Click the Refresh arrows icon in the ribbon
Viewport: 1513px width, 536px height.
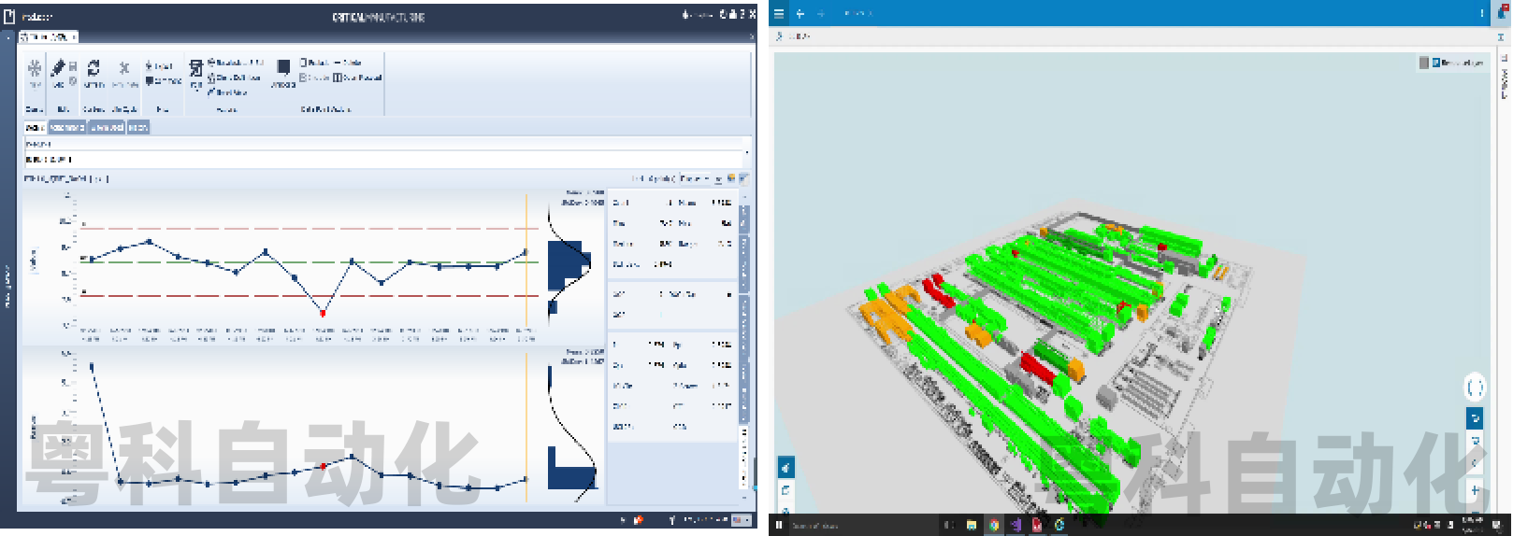94,68
